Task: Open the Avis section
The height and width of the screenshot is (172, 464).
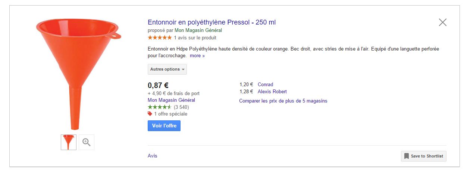Action: click(153, 156)
